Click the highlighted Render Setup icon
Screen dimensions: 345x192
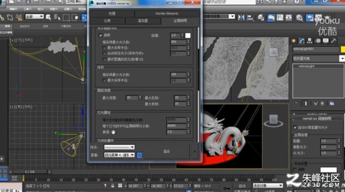tap(310, 17)
